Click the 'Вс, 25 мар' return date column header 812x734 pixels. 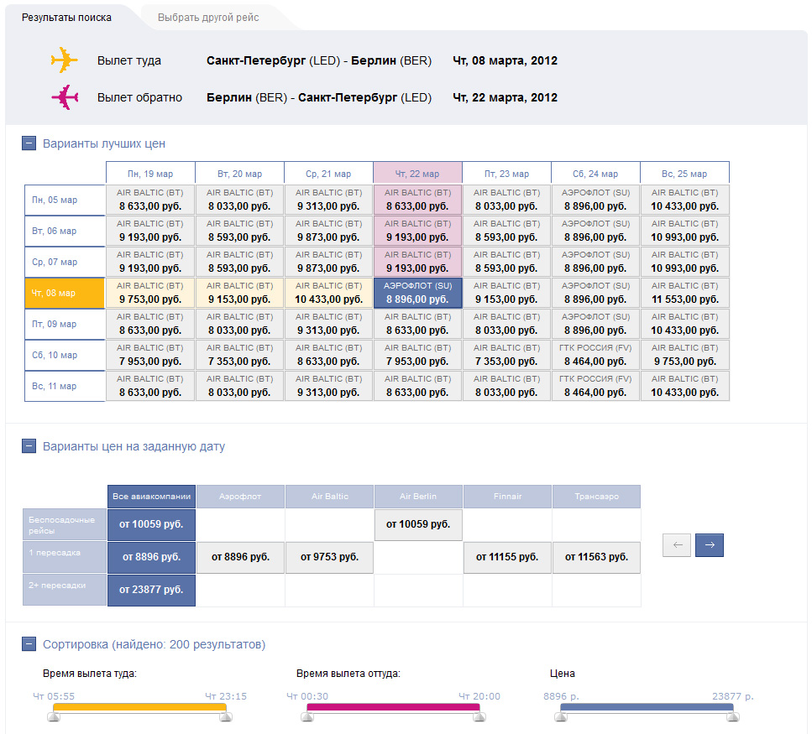684,173
